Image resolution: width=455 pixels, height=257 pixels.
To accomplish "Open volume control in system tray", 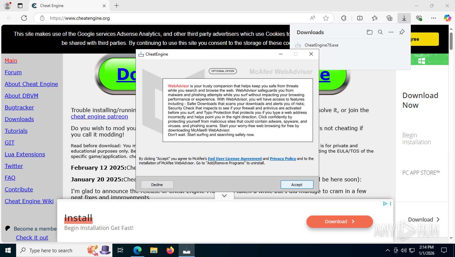I will pyautogui.click(x=404, y=250).
